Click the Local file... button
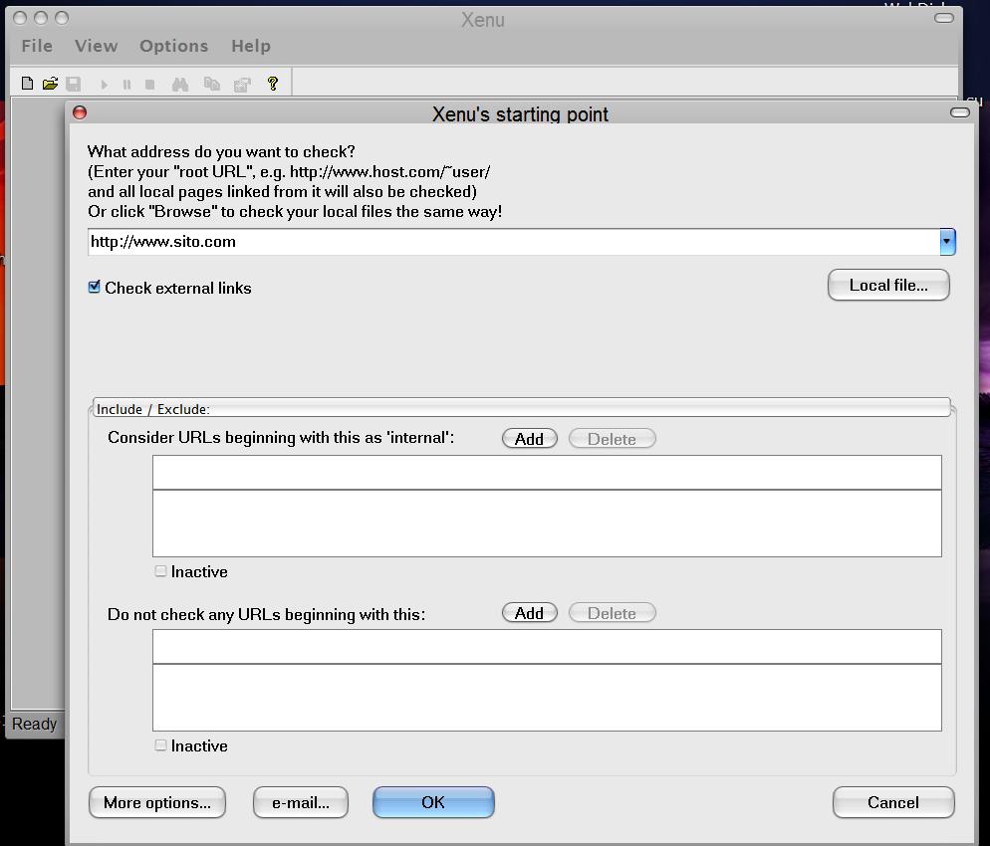The width and height of the screenshot is (990, 846). [888, 286]
